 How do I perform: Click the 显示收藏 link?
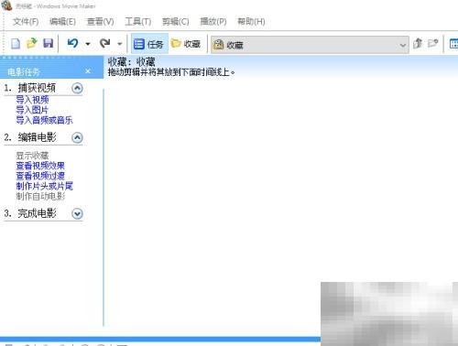coord(32,156)
